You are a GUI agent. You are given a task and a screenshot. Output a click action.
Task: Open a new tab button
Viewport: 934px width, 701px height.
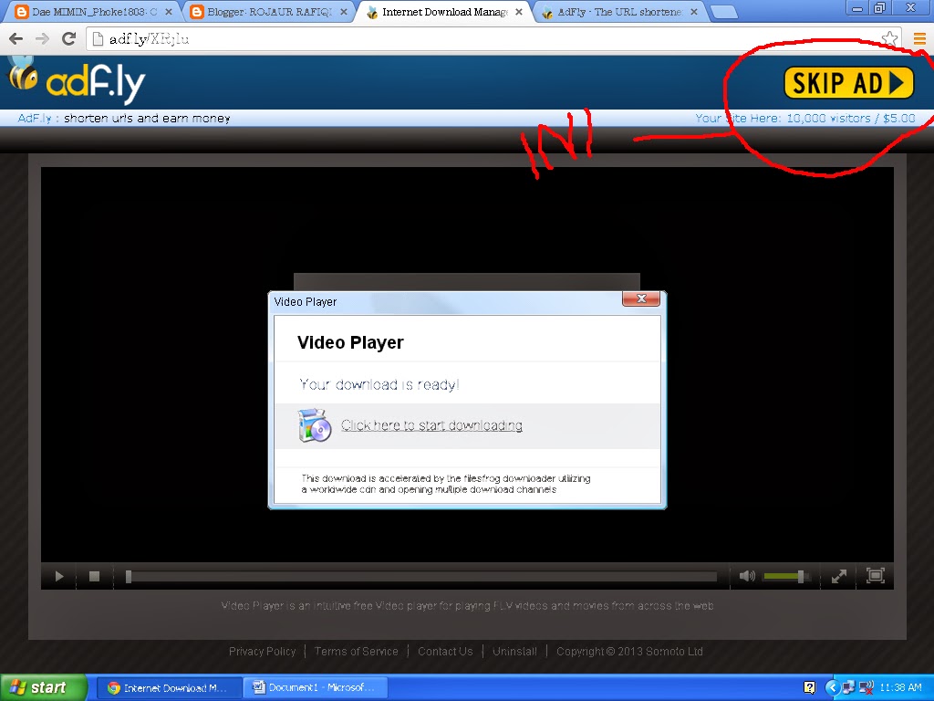click(x=723, y=12)
